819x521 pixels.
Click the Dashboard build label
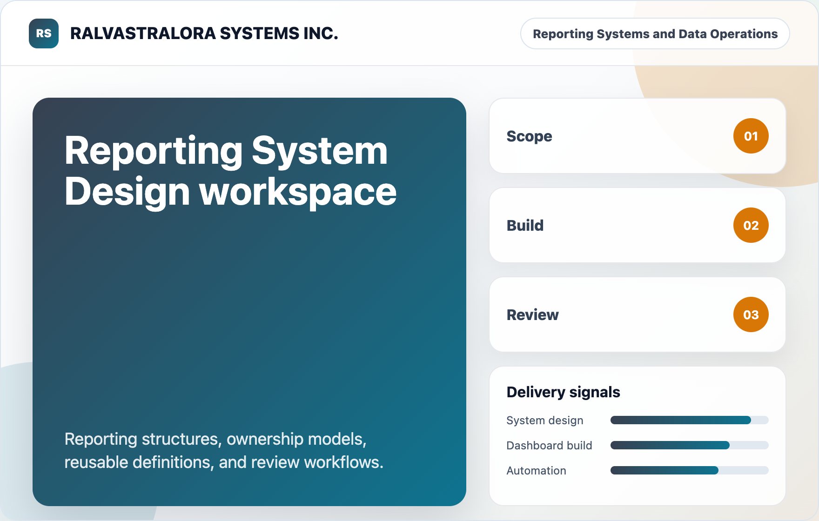click(549, 446)
